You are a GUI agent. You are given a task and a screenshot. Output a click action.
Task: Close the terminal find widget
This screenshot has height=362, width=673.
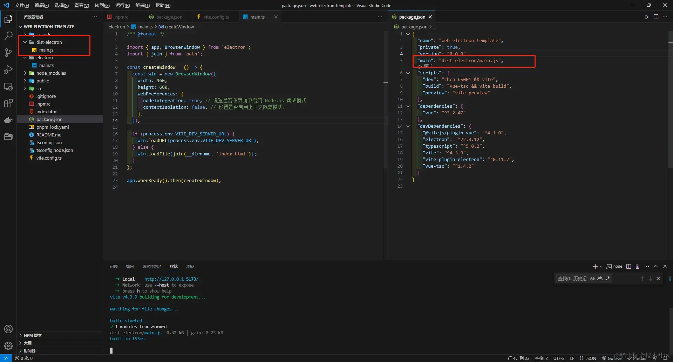pyautogui.click(x=658, y=279)
